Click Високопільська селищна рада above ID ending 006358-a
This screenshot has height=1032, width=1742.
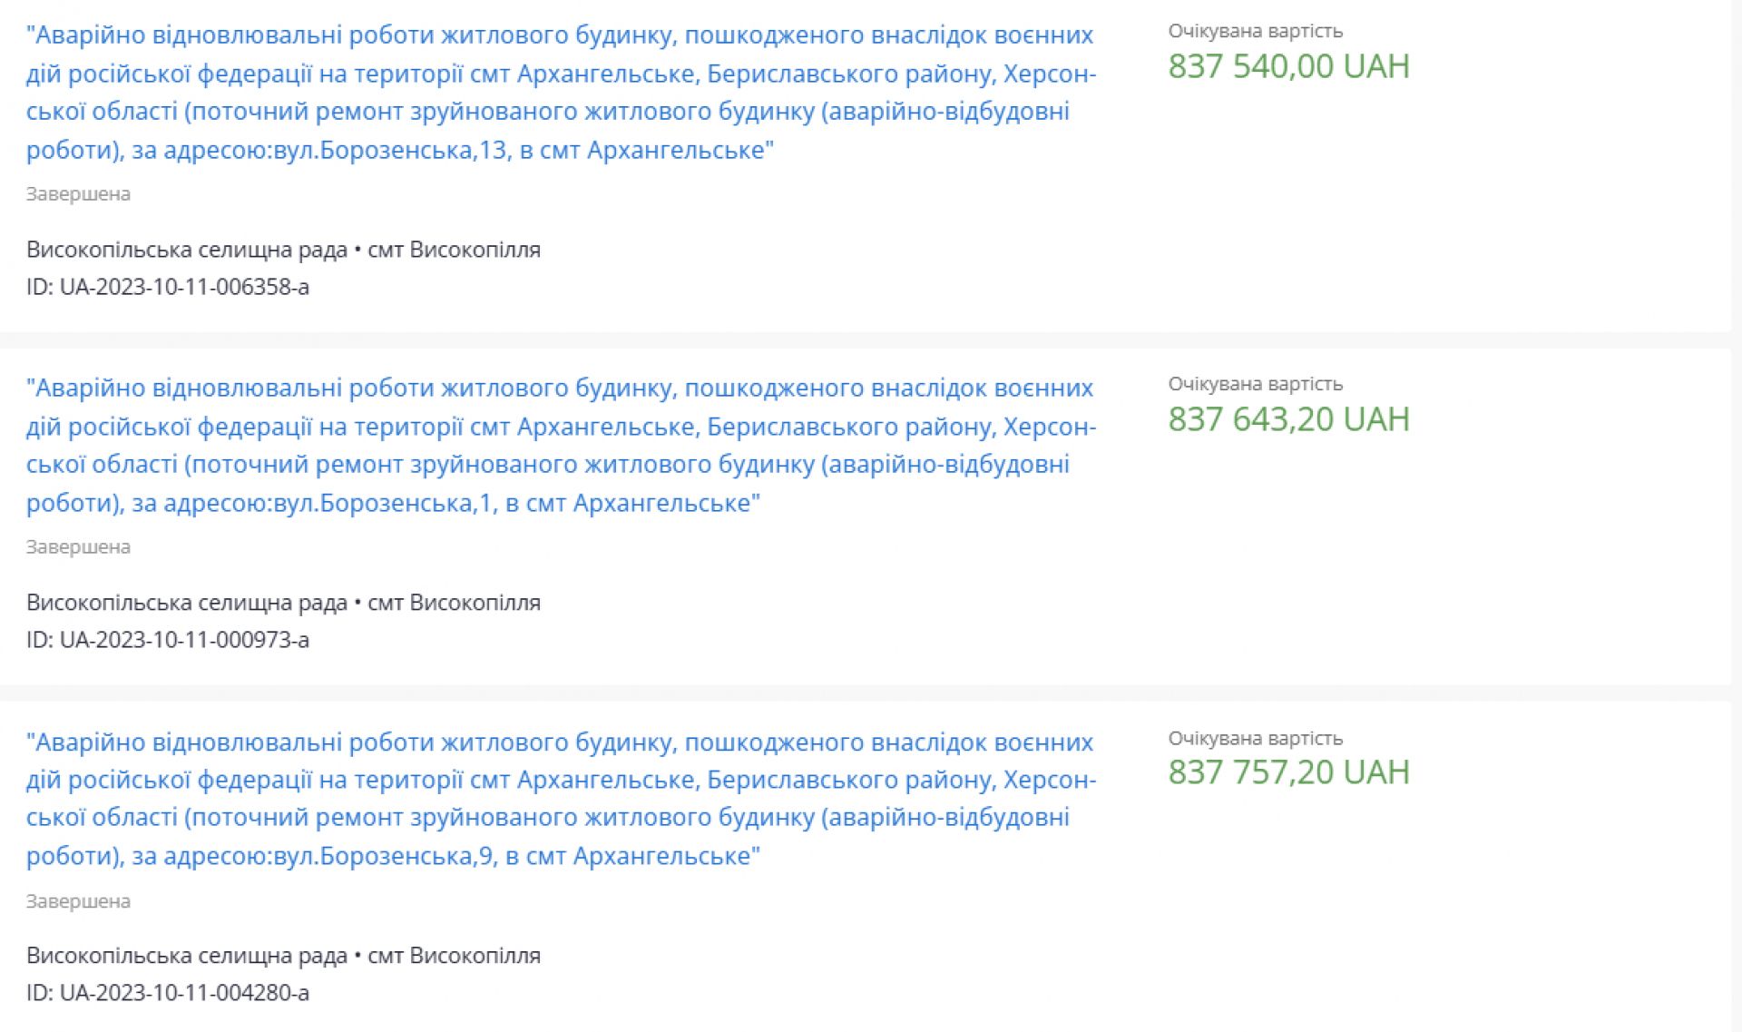(187, 250)
